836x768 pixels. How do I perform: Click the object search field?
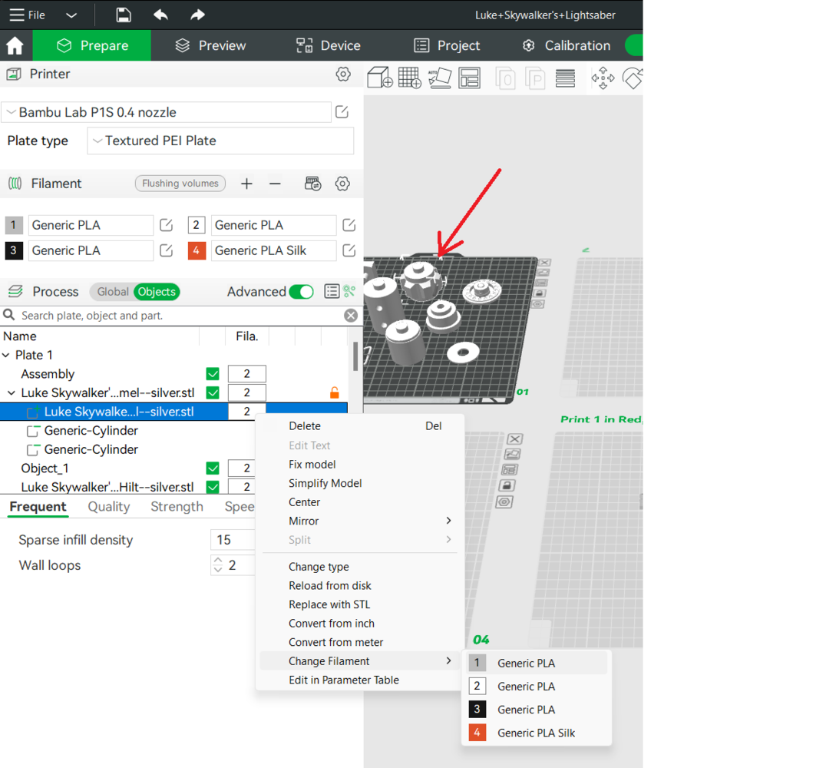[x=177, y=316]
